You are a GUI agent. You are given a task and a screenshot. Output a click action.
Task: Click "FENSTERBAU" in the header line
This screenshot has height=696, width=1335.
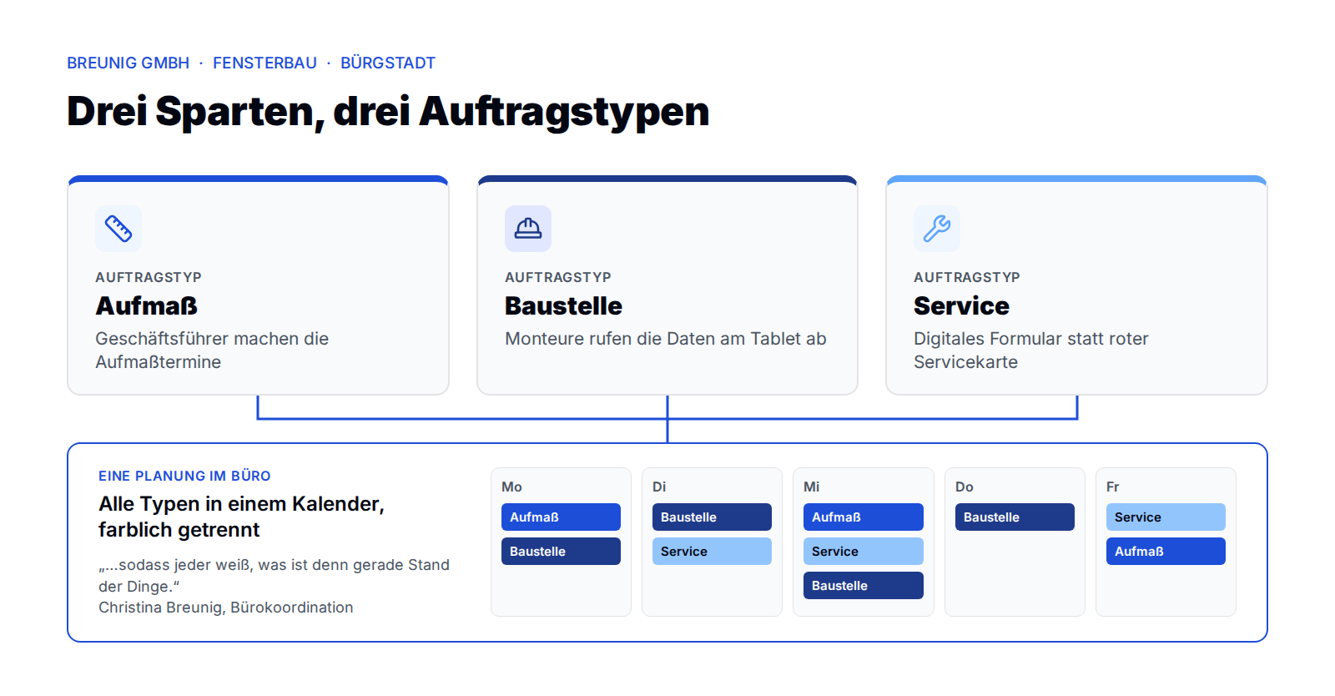(x=264, y=63)
